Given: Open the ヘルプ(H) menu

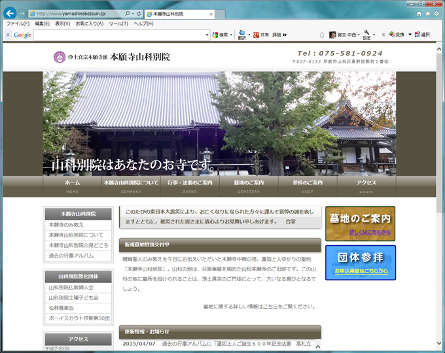Looking at the screenshot, I should [x=143, y=24].
